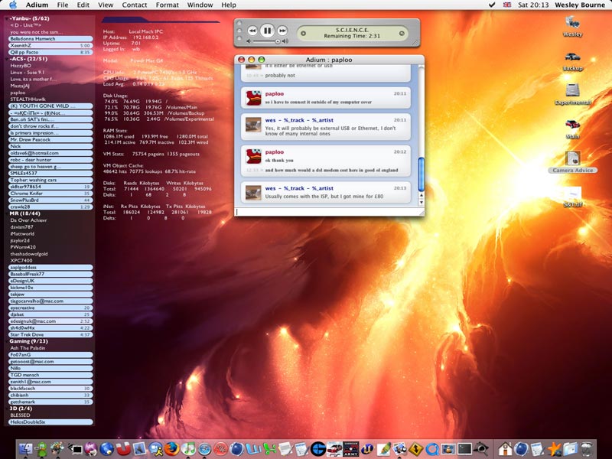Open the Camera Advice desktop file
The height and width of the screenshot is (459, 612).
click(572, 159)
